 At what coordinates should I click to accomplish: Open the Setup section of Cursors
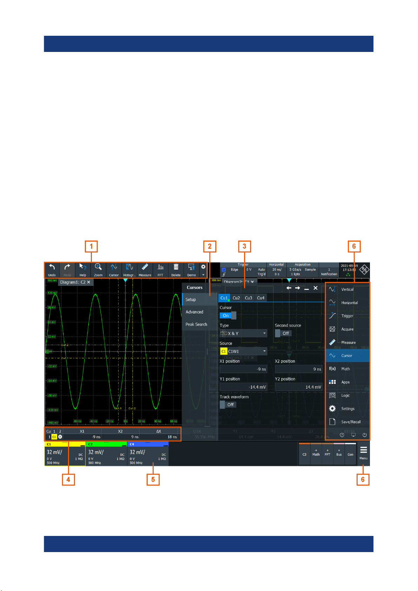tap(200, 300)
